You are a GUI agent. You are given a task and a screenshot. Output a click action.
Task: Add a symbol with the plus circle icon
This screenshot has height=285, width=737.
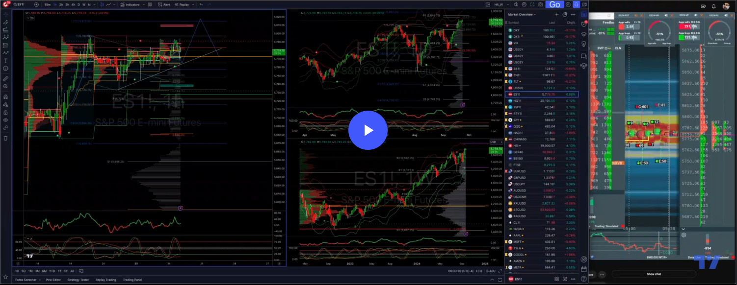coord(36,4)
